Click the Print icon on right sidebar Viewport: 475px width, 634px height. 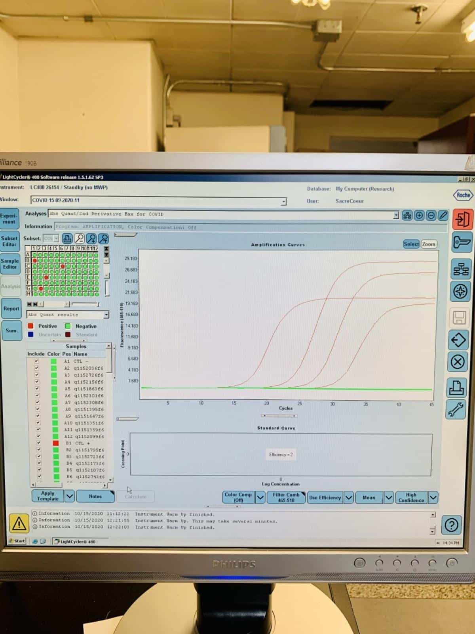(x=458, y=388)
